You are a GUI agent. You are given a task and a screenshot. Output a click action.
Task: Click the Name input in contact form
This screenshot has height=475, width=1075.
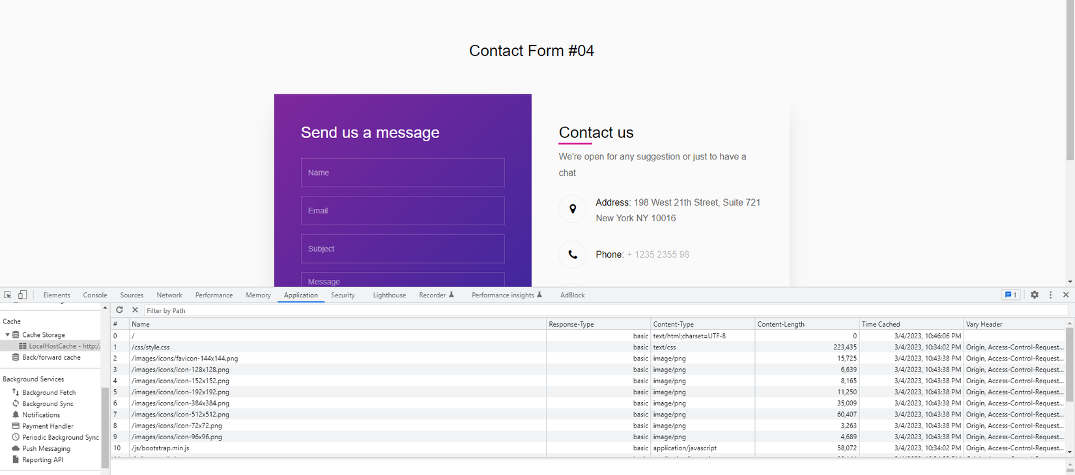tap(403, 172)
